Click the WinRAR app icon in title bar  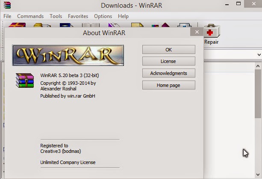coord(7,5)
